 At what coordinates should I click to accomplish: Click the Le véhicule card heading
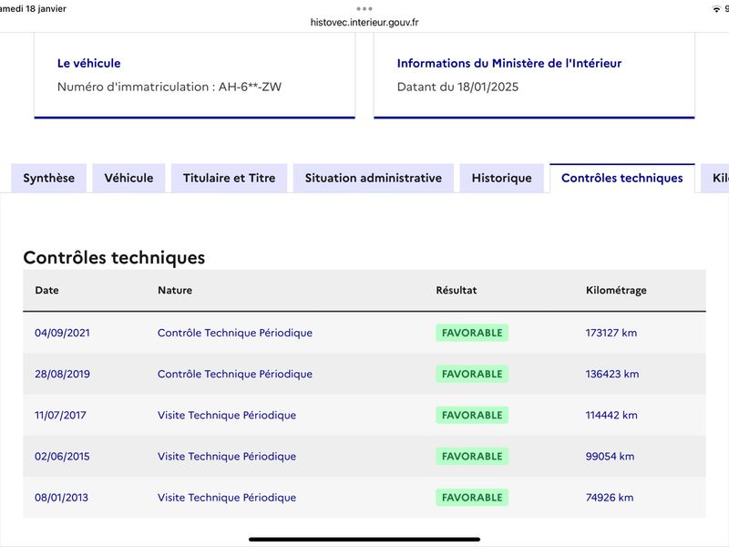tap(88, 63)
